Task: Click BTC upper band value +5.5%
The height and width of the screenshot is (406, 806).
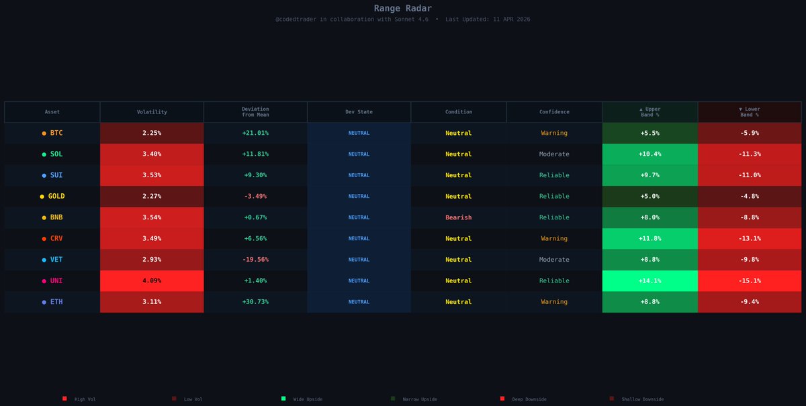Action: (650, 134)
